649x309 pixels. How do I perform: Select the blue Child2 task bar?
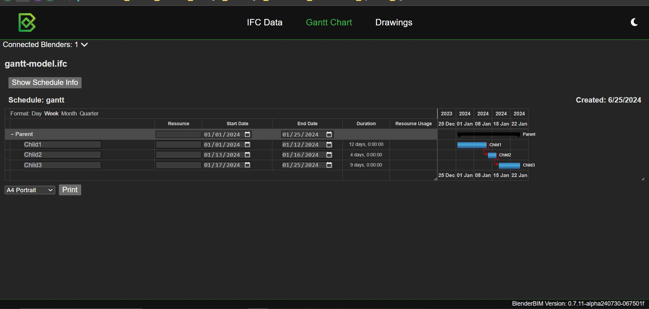point(492,155)
